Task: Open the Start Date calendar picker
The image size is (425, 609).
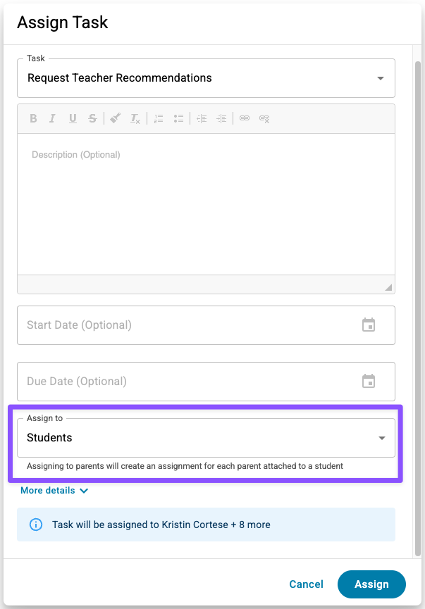Action: (369, 325)
